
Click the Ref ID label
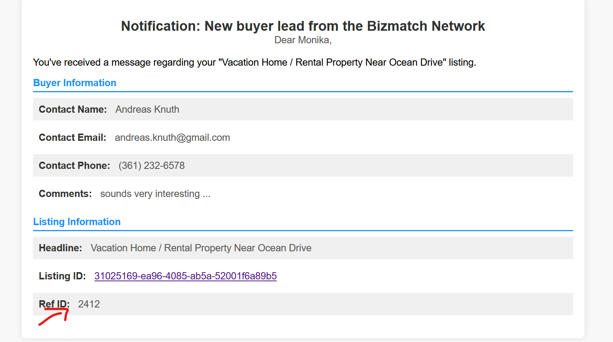[54, 304]
